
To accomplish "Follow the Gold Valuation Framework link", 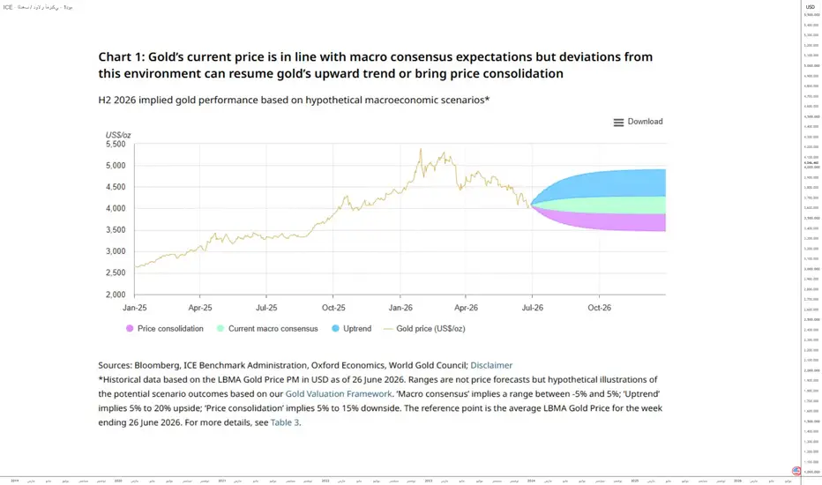I will (x=338, y=394).
